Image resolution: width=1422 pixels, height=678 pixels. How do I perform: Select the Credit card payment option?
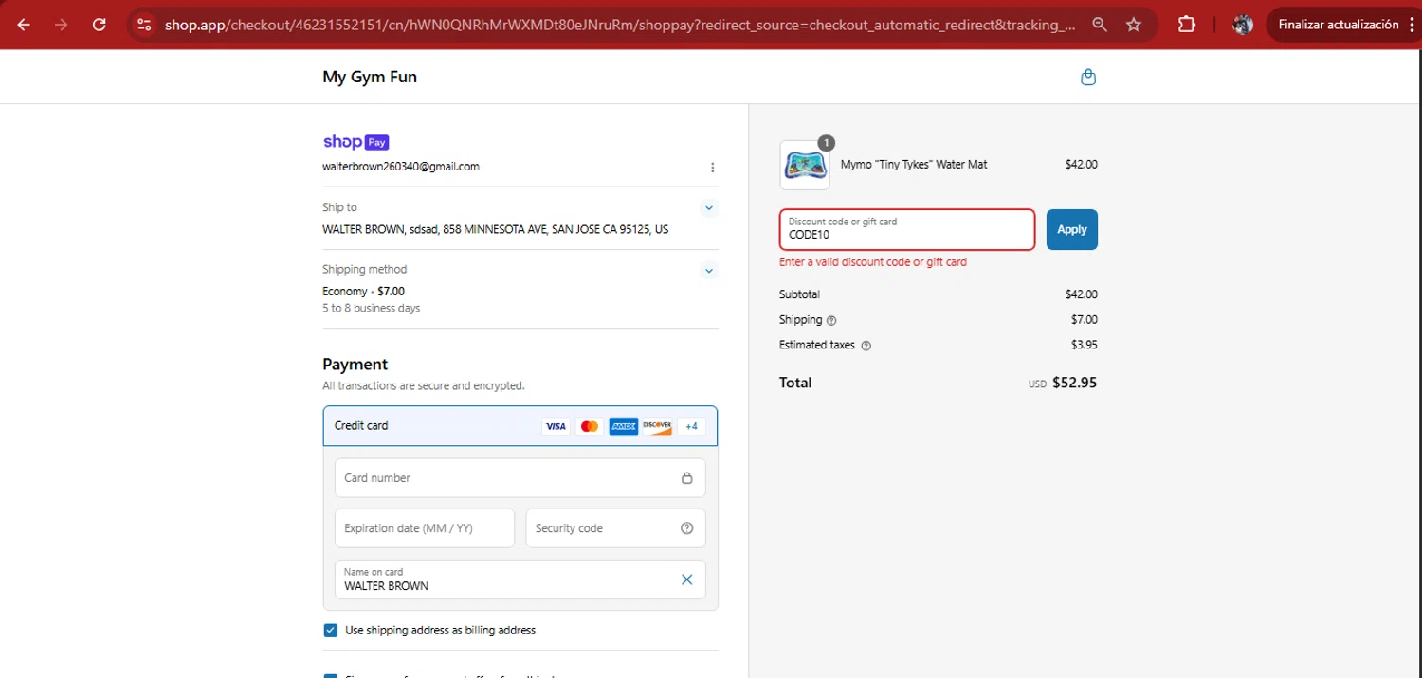click(520, 426)
